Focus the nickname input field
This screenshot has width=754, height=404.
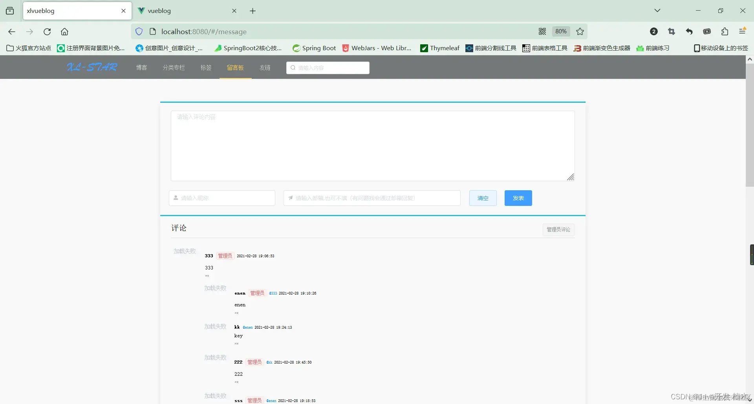click(x=222, y=198)
